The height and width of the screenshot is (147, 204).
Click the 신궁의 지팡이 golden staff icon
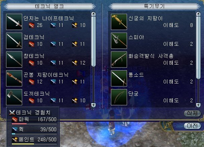pyautogui.click(x=119, y=22)
